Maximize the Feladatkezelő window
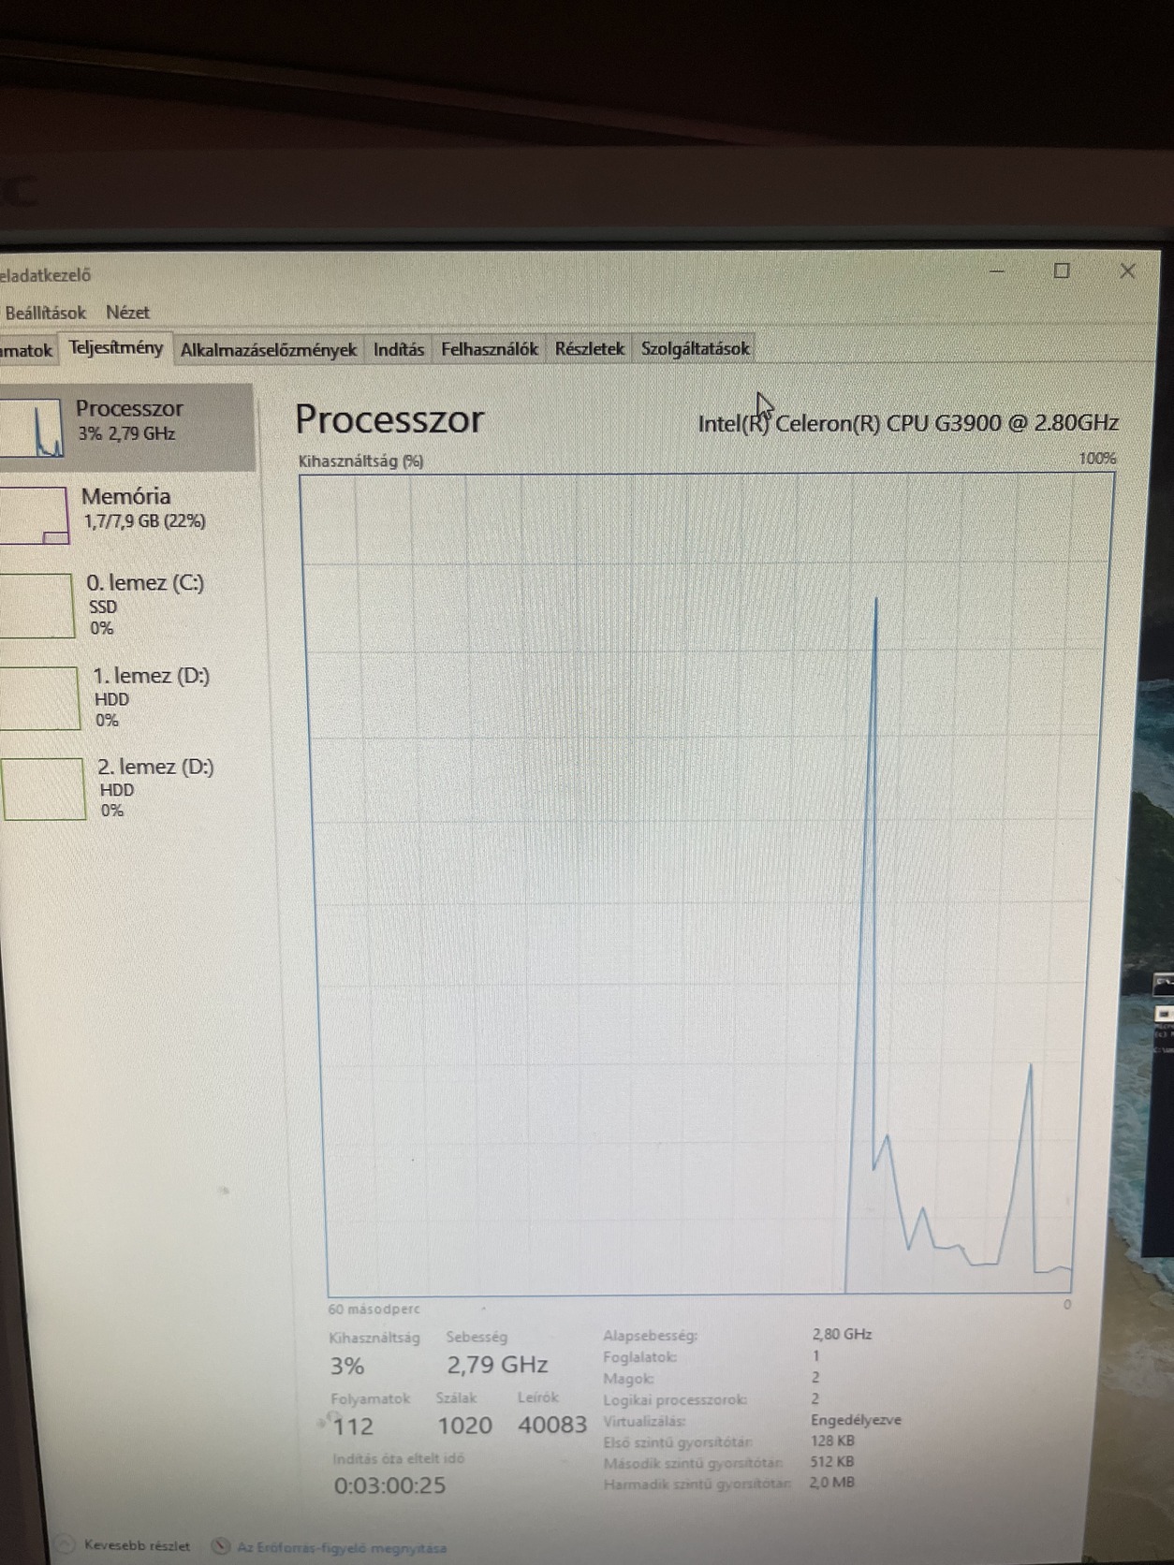The image size is (1174, 1565). (1062, 271)
